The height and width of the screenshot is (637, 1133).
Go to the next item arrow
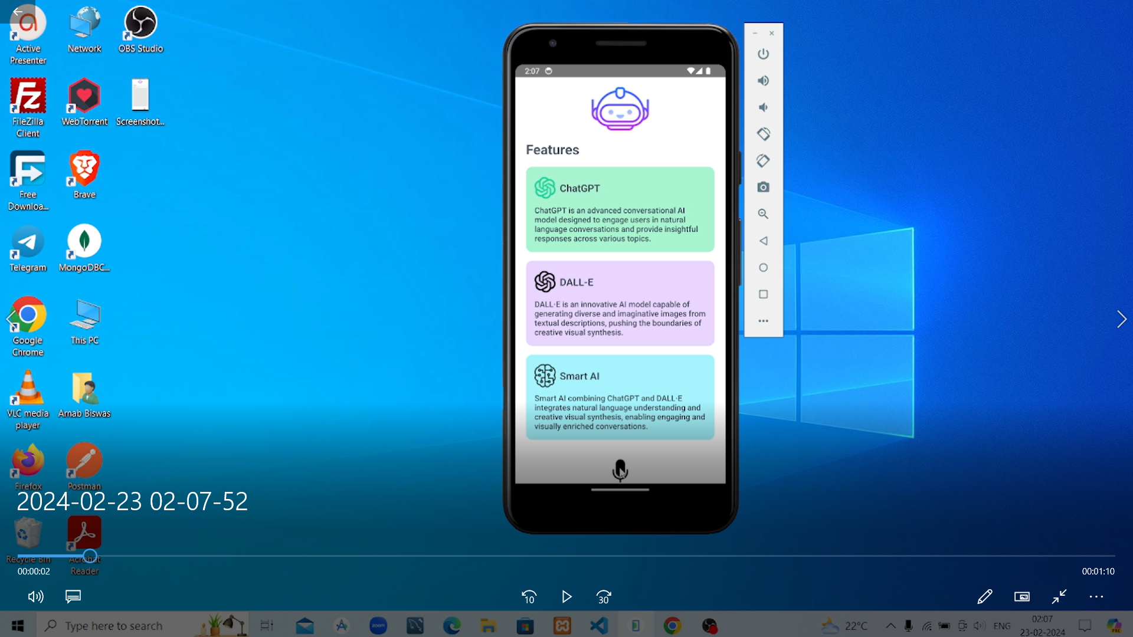(1121, 319)
